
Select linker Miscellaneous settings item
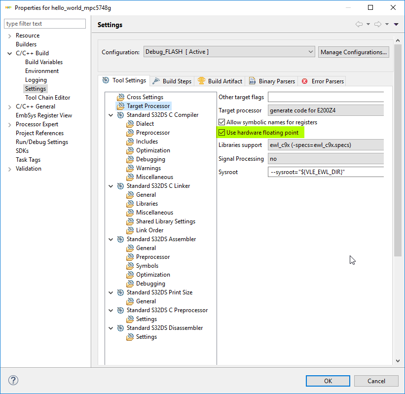point(154,213)
